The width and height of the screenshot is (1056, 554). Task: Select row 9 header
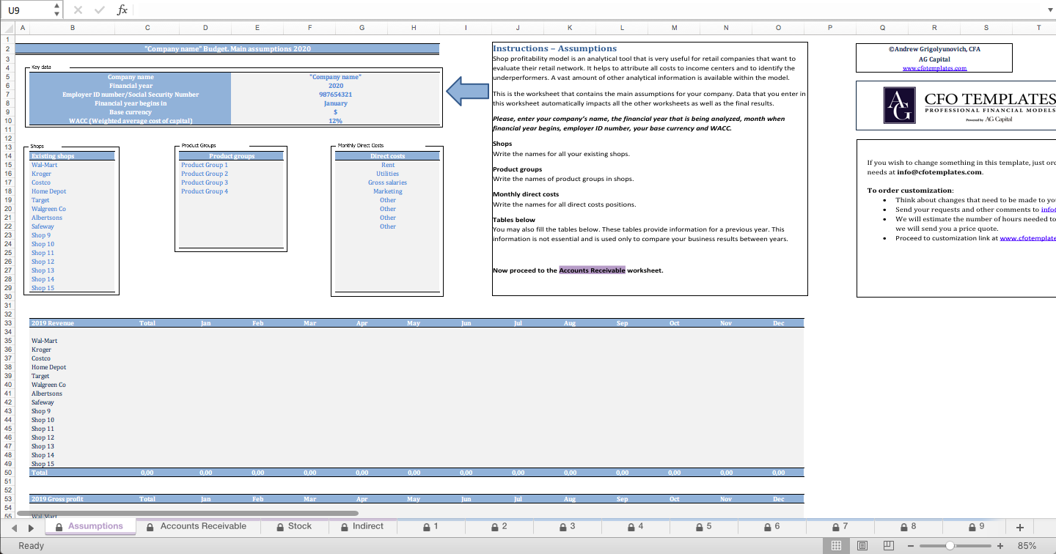coord(7,112)
